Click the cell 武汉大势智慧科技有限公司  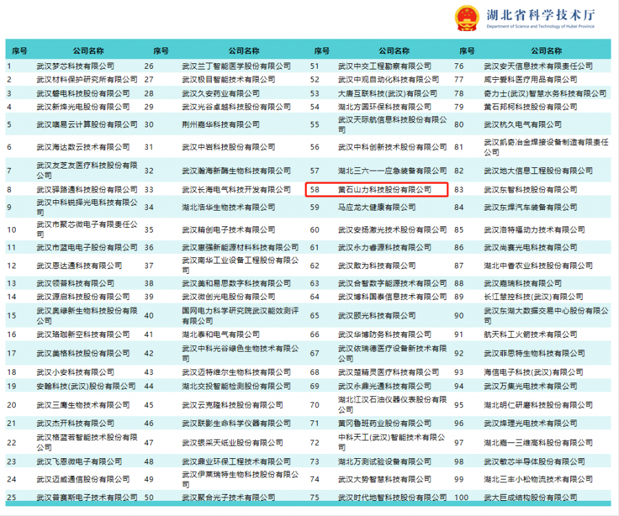384,480
